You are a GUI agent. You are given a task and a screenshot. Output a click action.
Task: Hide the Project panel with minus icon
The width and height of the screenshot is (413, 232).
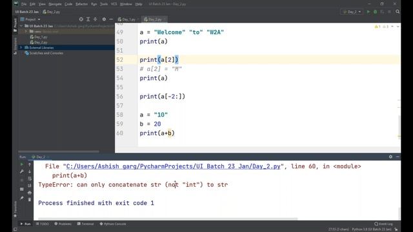tap(111, 19)
